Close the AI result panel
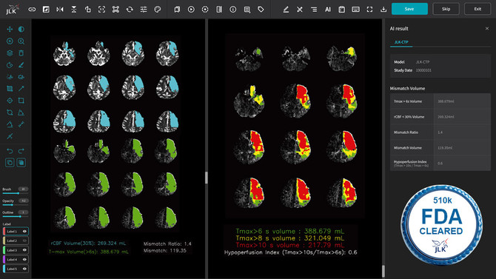The height and width of the screenshot is (279, 496). coord(487,28)
